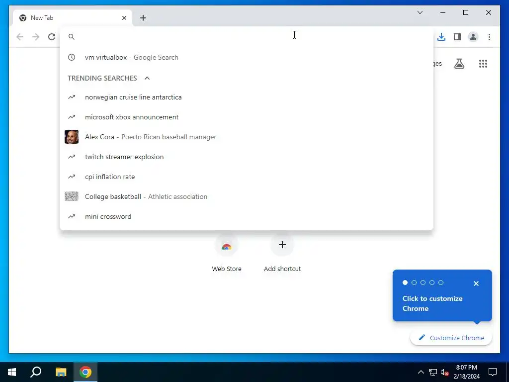509x382 pixels.
Task: Open the Windows Start menu
Action: [x=12, y=372]
